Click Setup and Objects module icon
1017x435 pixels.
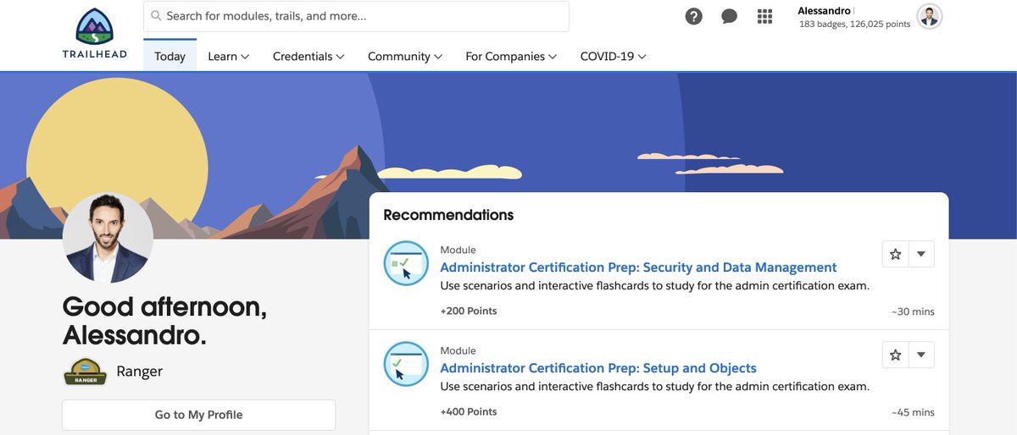click(x=406, y=364)
